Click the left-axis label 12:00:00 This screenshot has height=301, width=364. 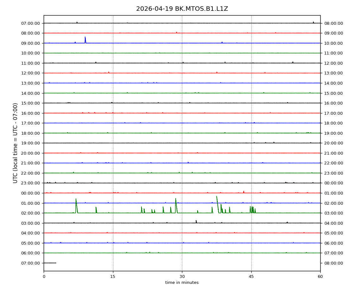[x=31, y=73]
